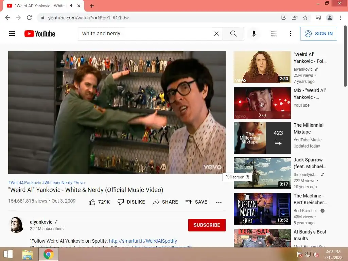Share this page from address bar
Screen dimensions: 348x261
[x=294, y=18]
